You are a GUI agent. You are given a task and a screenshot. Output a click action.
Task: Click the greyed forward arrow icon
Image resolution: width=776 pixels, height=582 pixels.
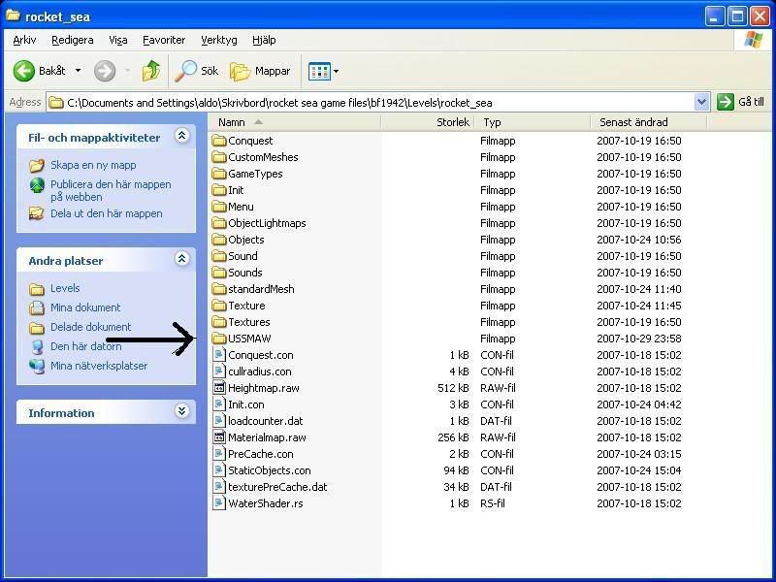point(105,71)
